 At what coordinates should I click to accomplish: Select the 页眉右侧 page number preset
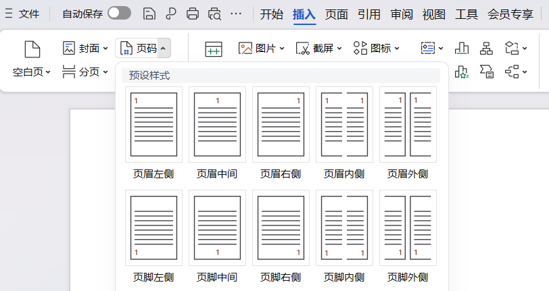tap(281, 124)
